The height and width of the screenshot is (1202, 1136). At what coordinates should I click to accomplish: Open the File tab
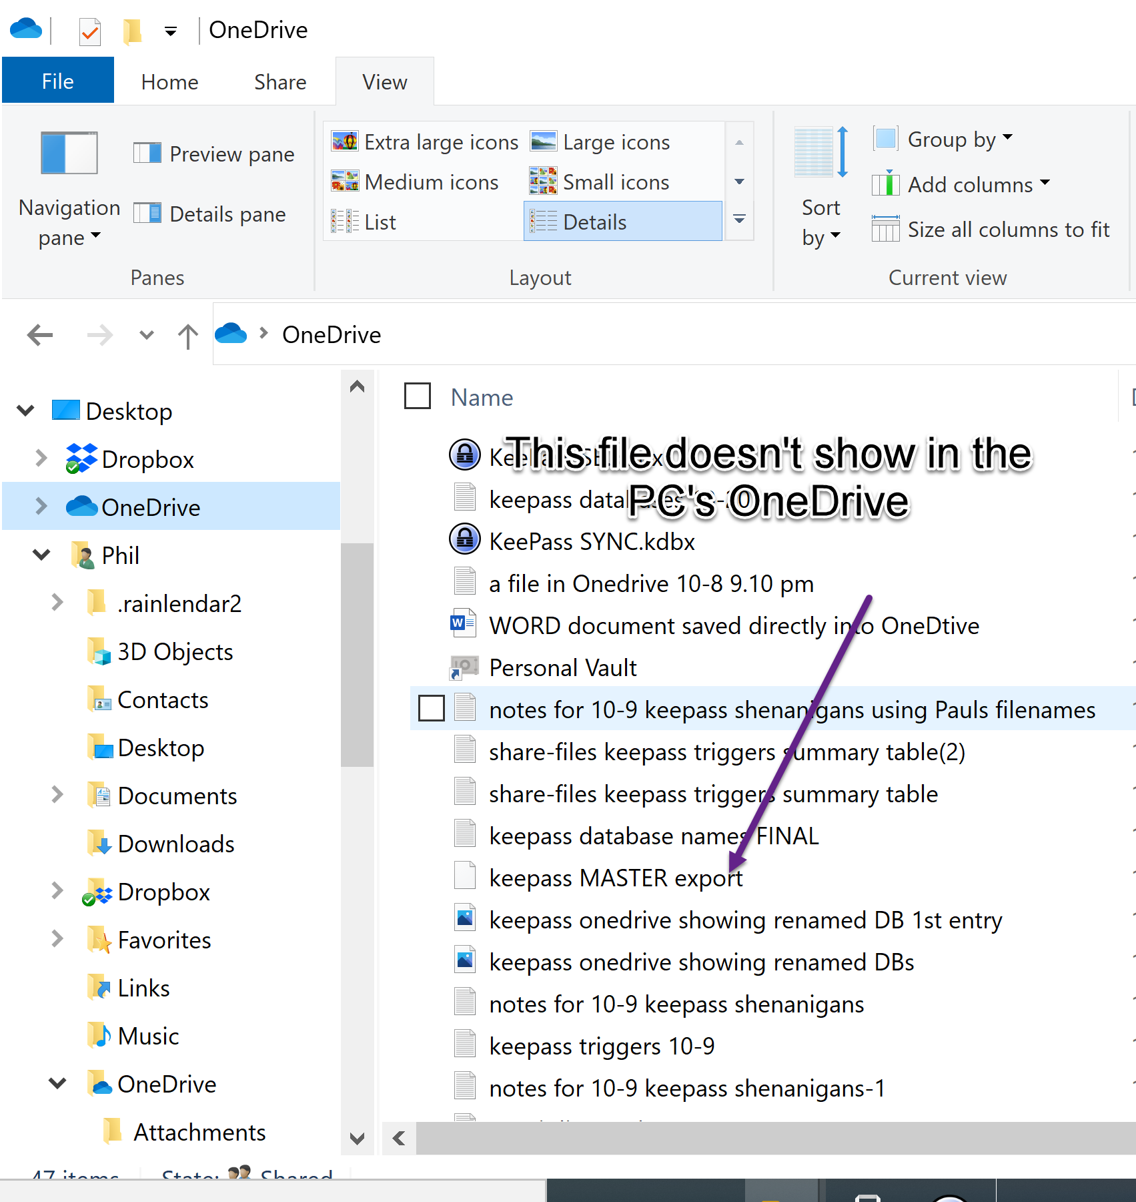tap(58, 81)
